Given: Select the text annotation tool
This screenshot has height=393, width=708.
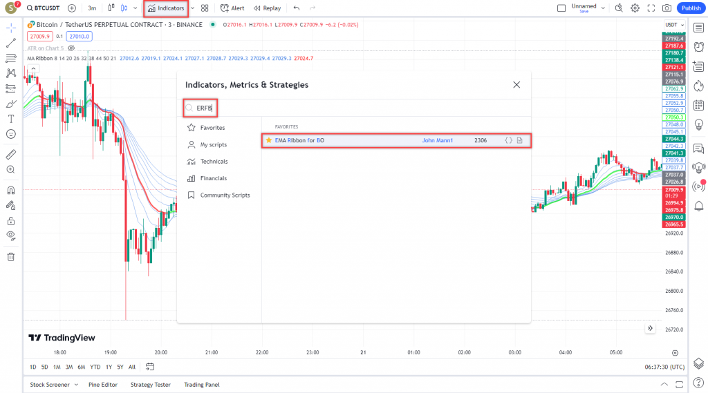Looking at the screenshot, I should 11,119.
